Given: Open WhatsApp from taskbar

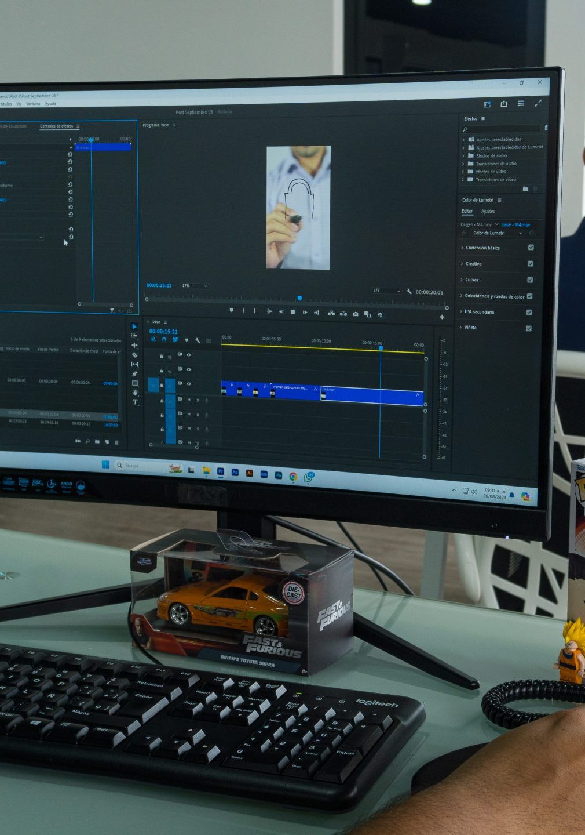Looking at the screenshot, I should point(309,477).
